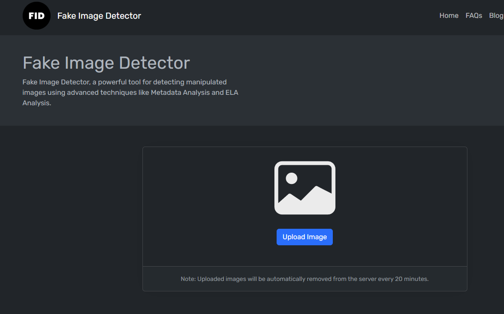This screenshot has width=504, height=314.
Task: Click the sun circle inside the placeholder icon
Action: tap(291, 178)
